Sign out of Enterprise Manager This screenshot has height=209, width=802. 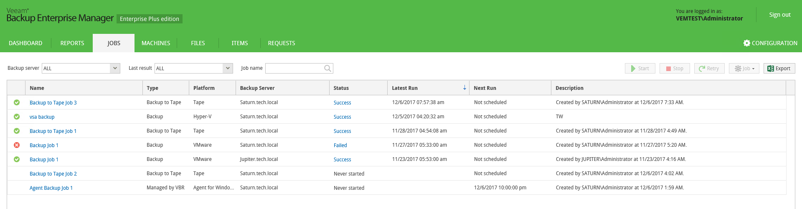tap(780, 15)
